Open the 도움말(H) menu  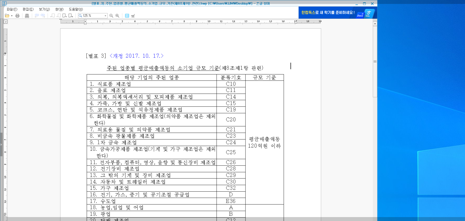point(76,9)
